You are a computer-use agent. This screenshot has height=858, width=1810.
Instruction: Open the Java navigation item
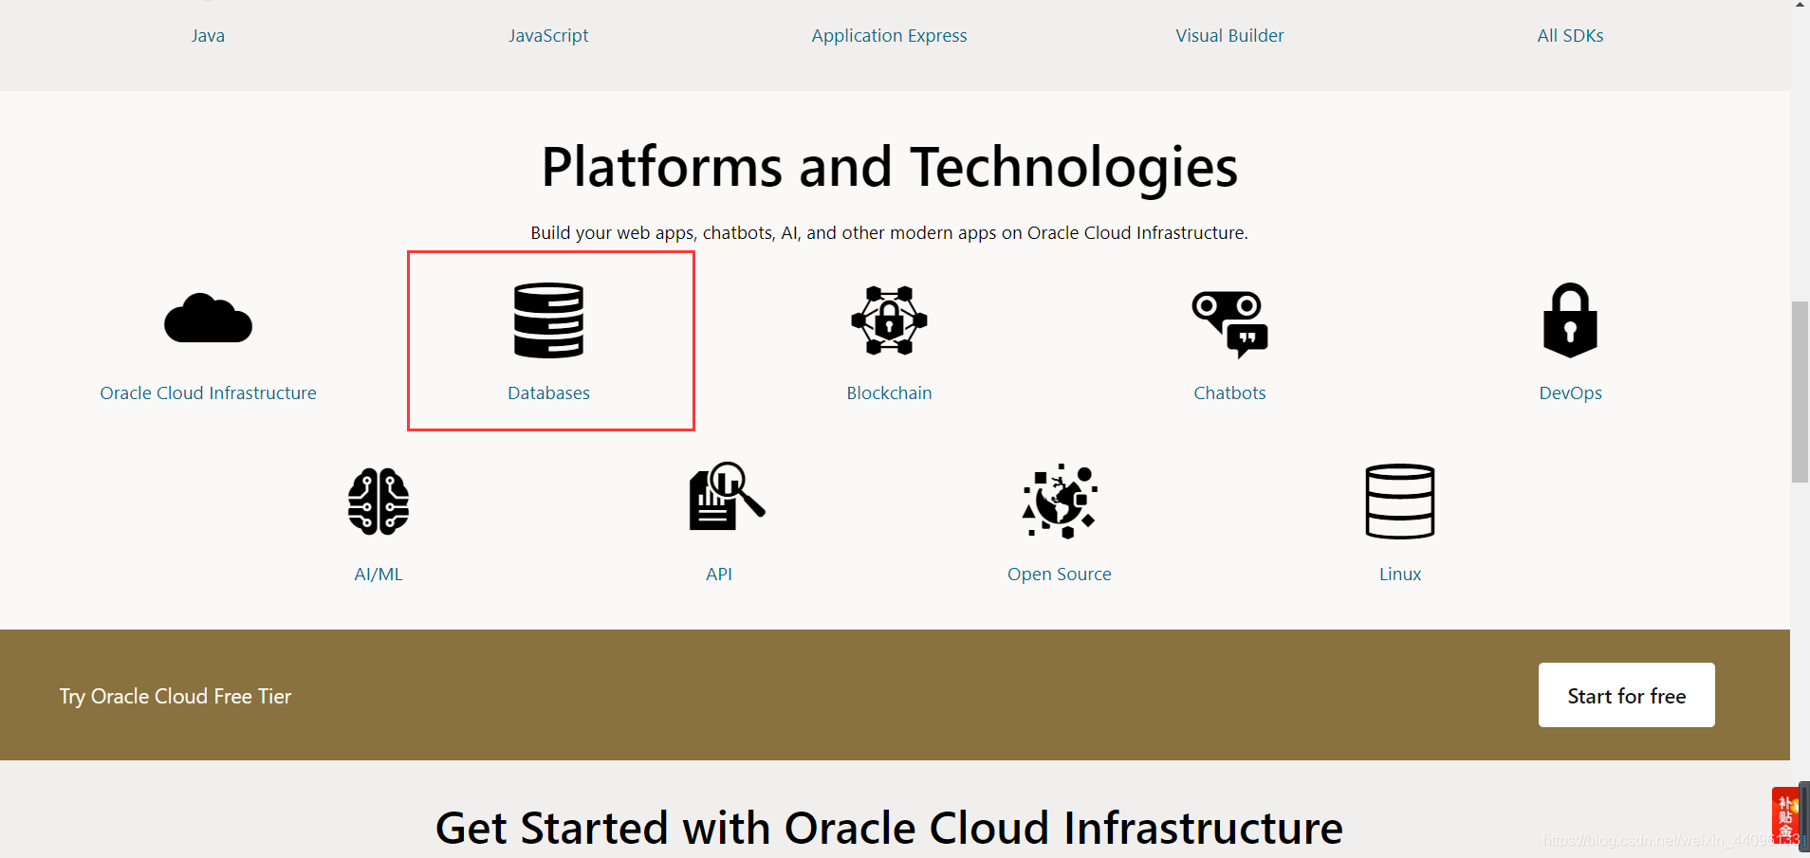point(208,35)
